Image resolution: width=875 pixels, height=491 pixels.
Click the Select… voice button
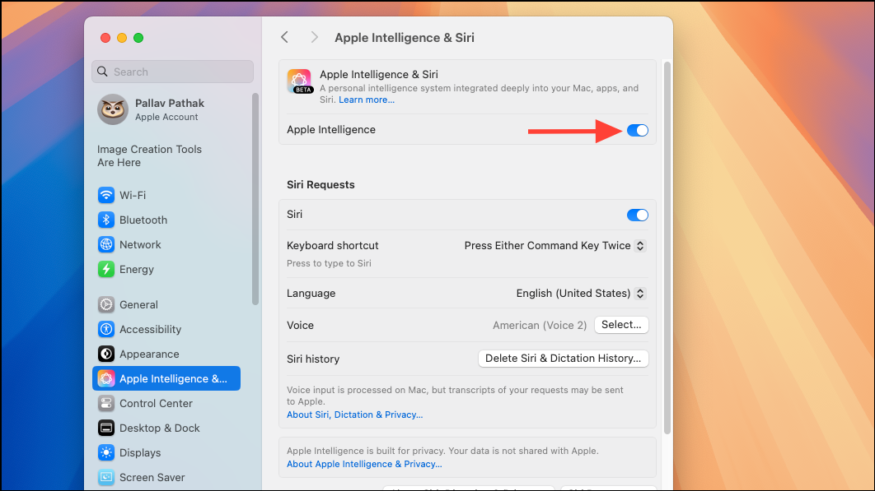pos(621,325)
